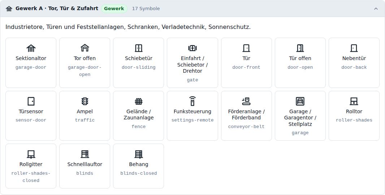Select the Behang blinds-closed icon

pos(138,154)
